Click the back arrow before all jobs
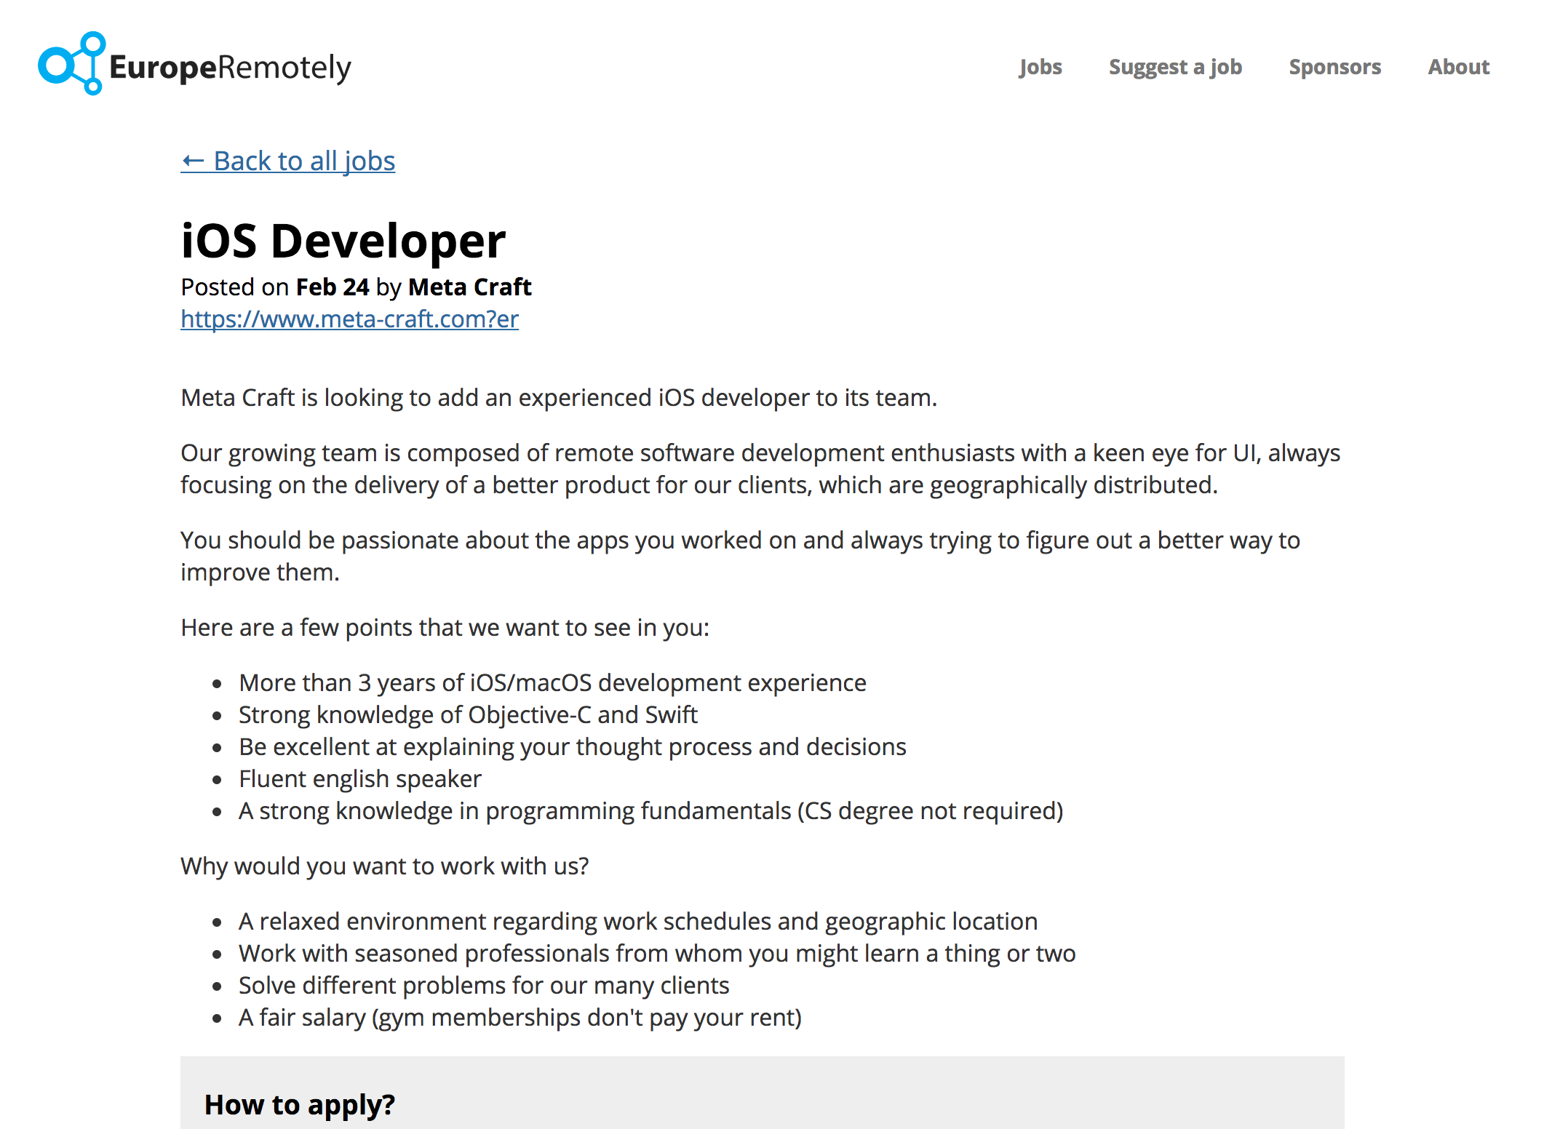 193,161
